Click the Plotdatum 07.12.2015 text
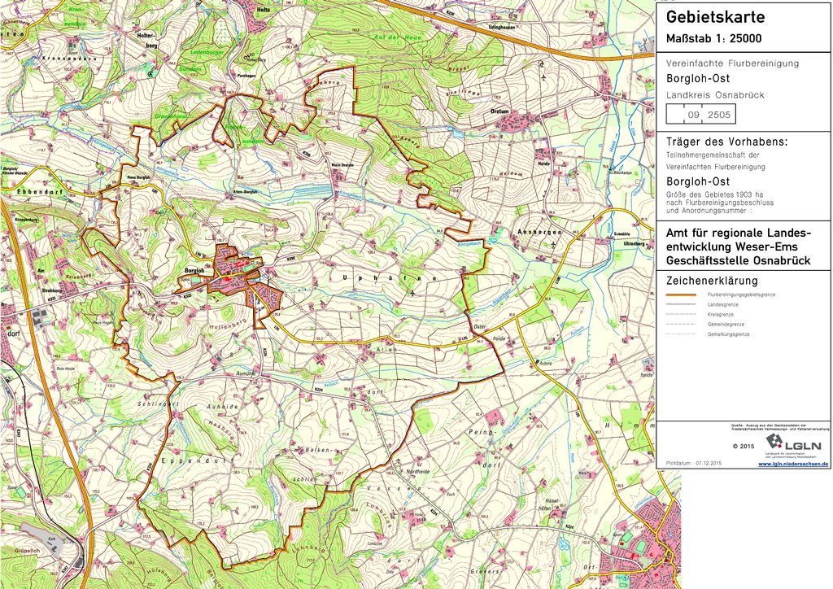The height and width of the screenshot is (589, 833). point(693,463)
